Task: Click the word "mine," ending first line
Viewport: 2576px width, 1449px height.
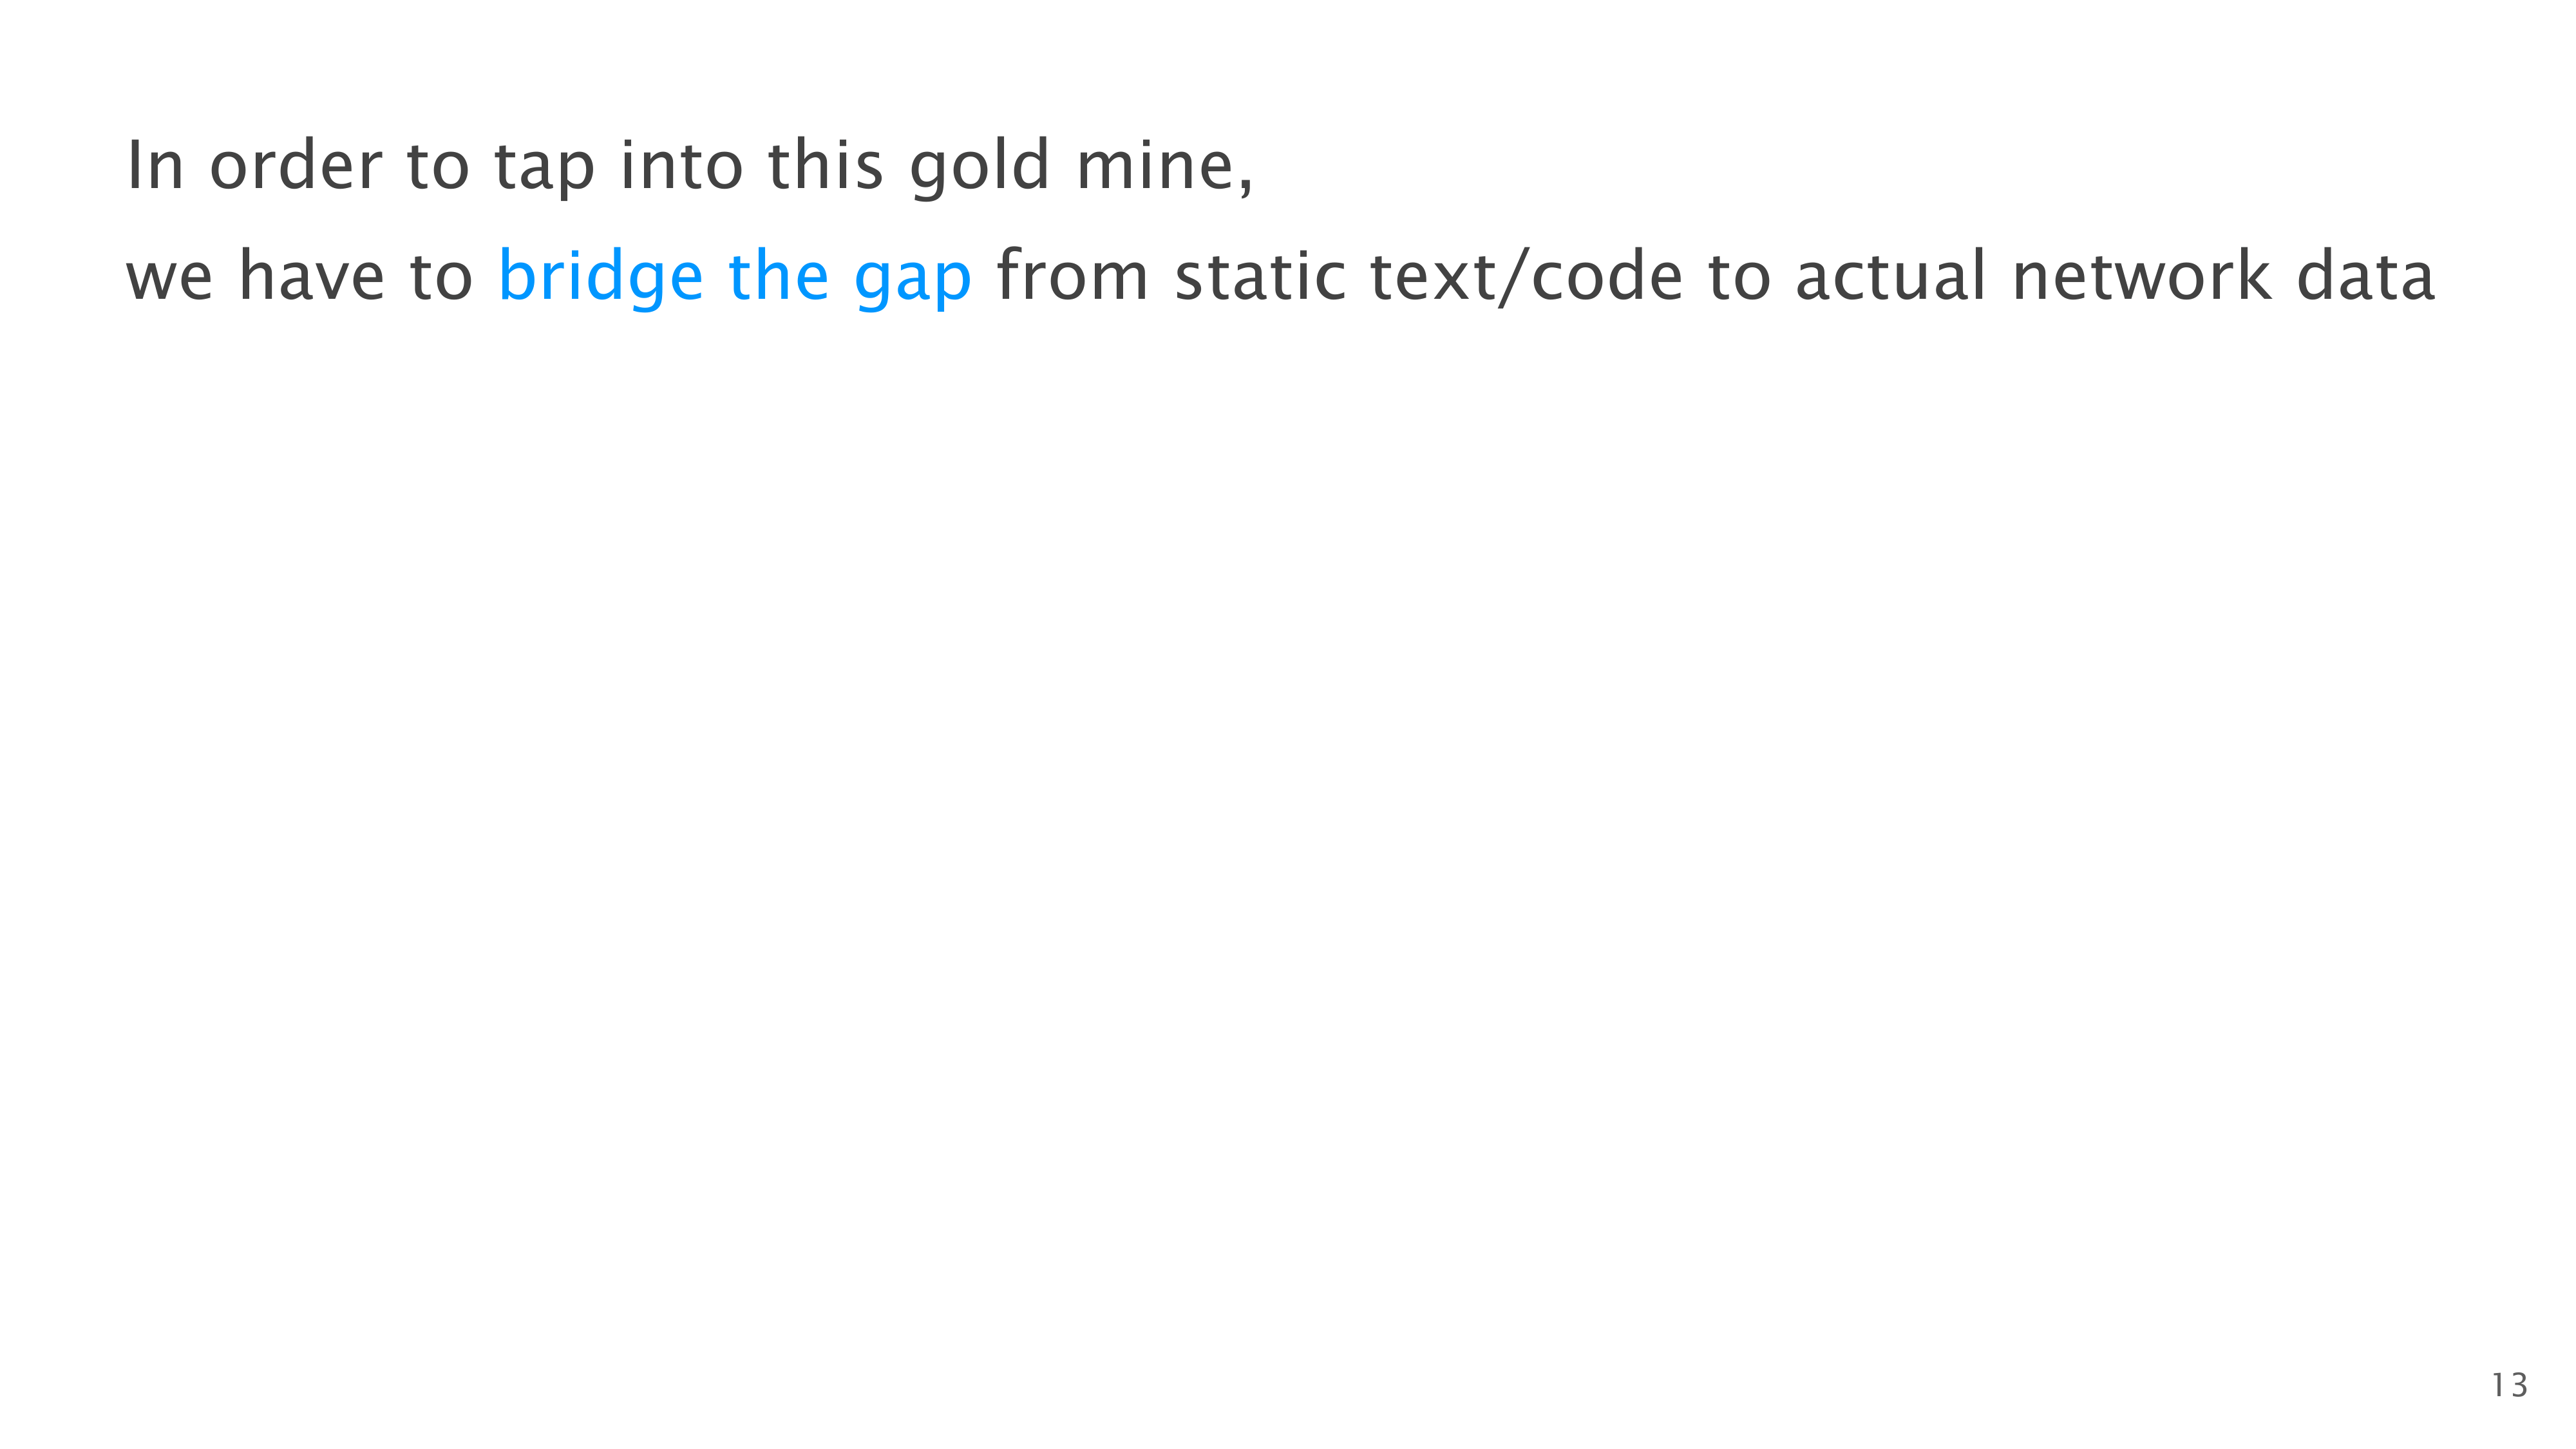Action: point(1164,167)
